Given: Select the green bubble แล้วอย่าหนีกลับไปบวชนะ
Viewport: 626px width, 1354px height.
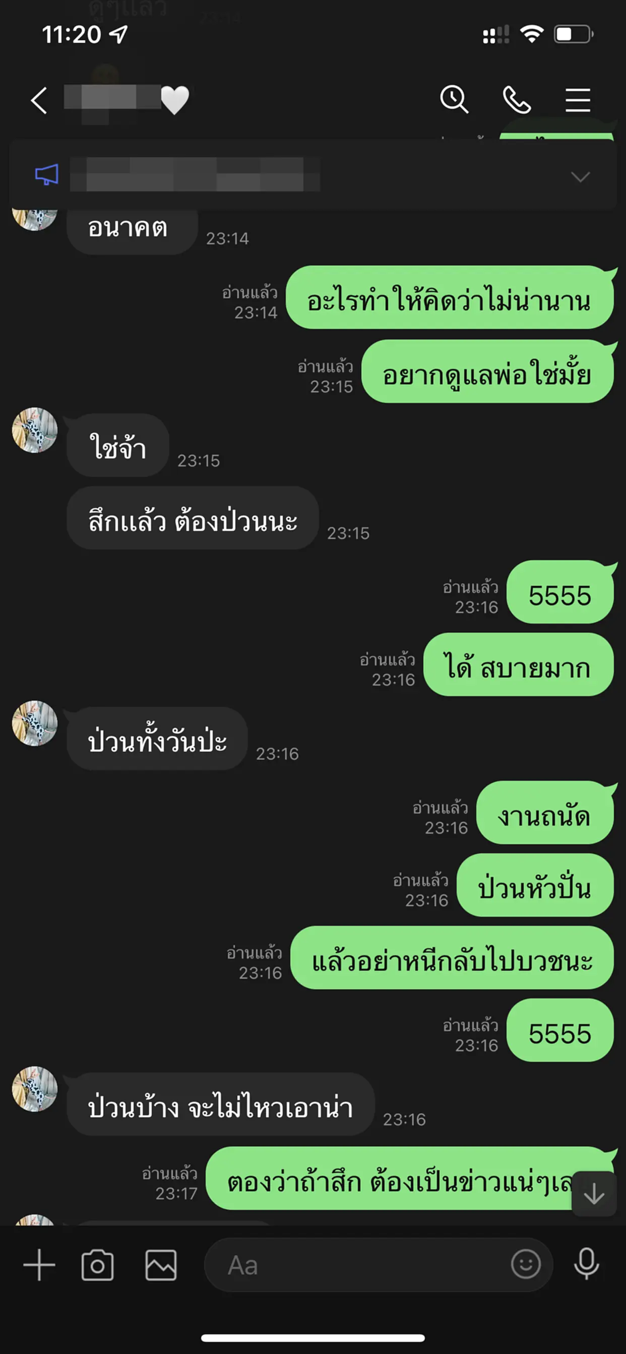Looking at the screenshot, I should (453, 958).
